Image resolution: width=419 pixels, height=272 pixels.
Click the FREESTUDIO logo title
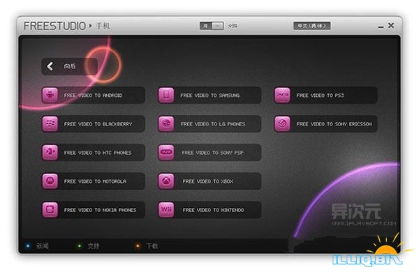coord(54,26)
